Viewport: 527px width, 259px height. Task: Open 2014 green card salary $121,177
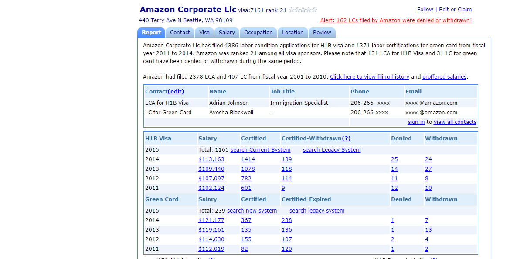click(x=211, y=220)
